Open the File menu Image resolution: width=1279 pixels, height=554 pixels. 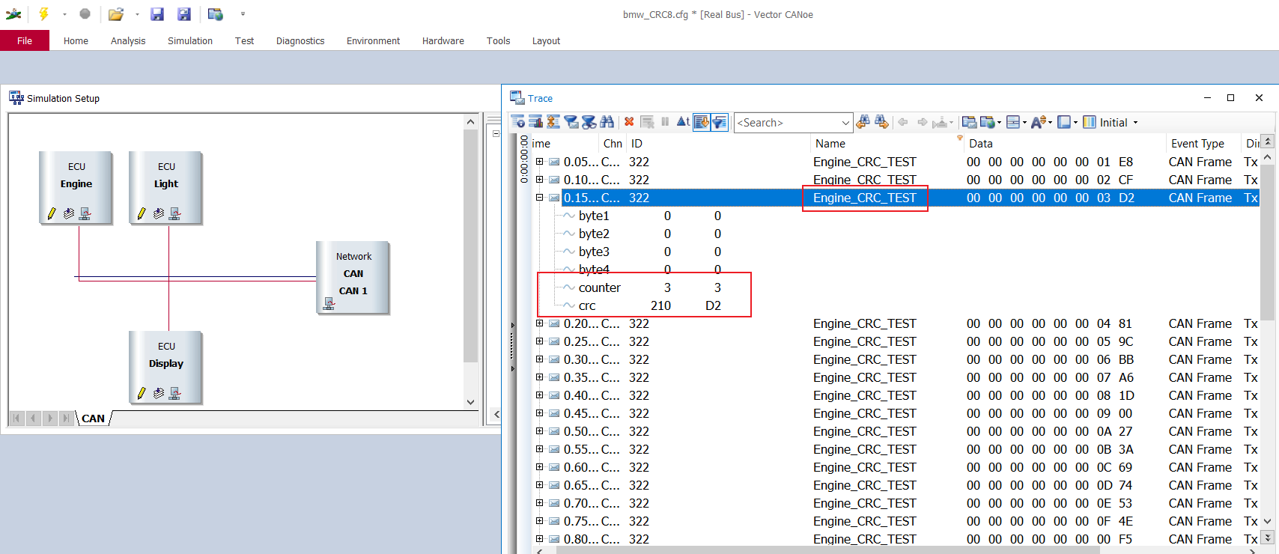[x=25, y=40]
